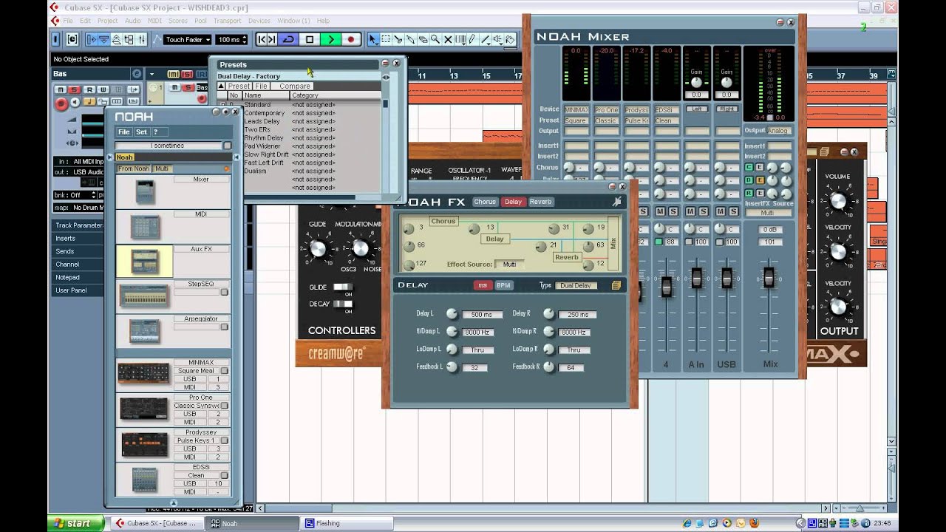This screenshot has width=946, height=532.
Task: Open the map: No Drum Map selector
Action: (x=78, y=208)
